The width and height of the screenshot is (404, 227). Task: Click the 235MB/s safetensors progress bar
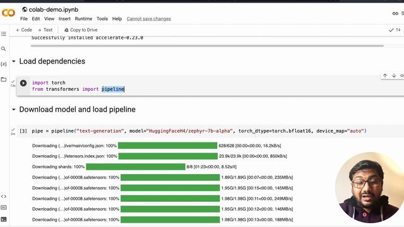(170, 177)
